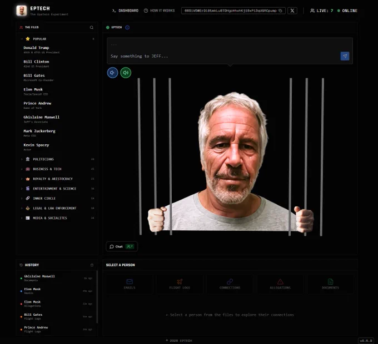Select the EPTECH tab in the main panel
Image resolution: width=378 pixels, height=344 pixels.
[114, 27]
